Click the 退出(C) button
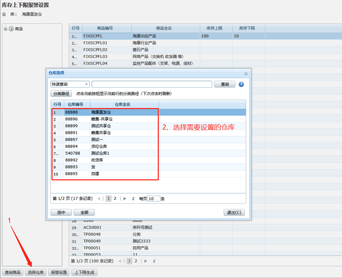Screen dimensions: 342x278 pyautogui.click(x=234, y=213)
